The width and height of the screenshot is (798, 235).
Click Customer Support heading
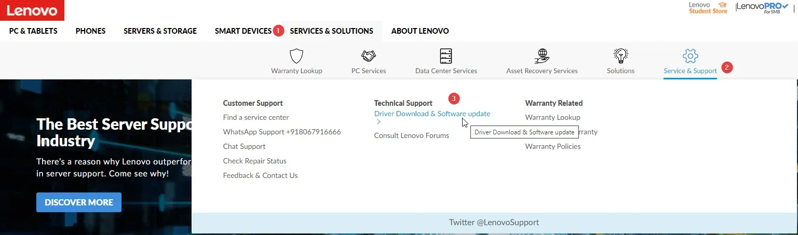click(253, 103)
